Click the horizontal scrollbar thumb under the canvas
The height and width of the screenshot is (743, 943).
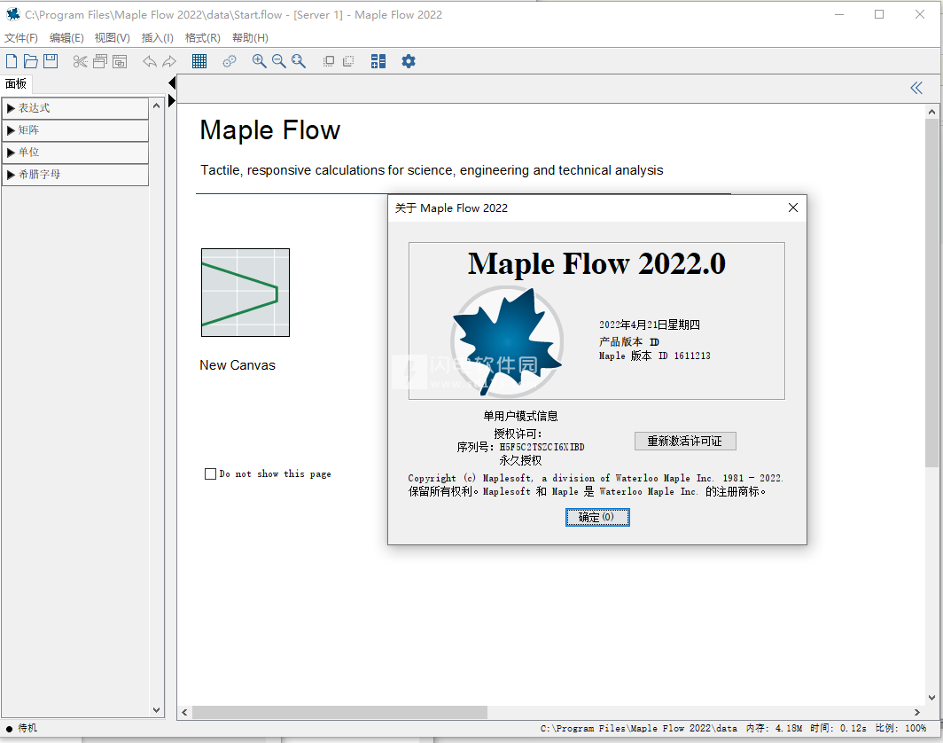pos(339,712)
